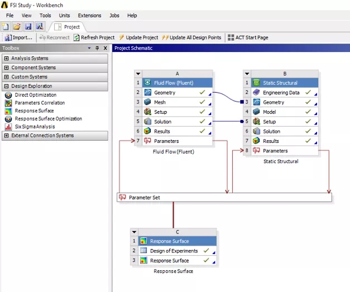Select the Response Surface Optimization icon in the Toolbox

8,119
